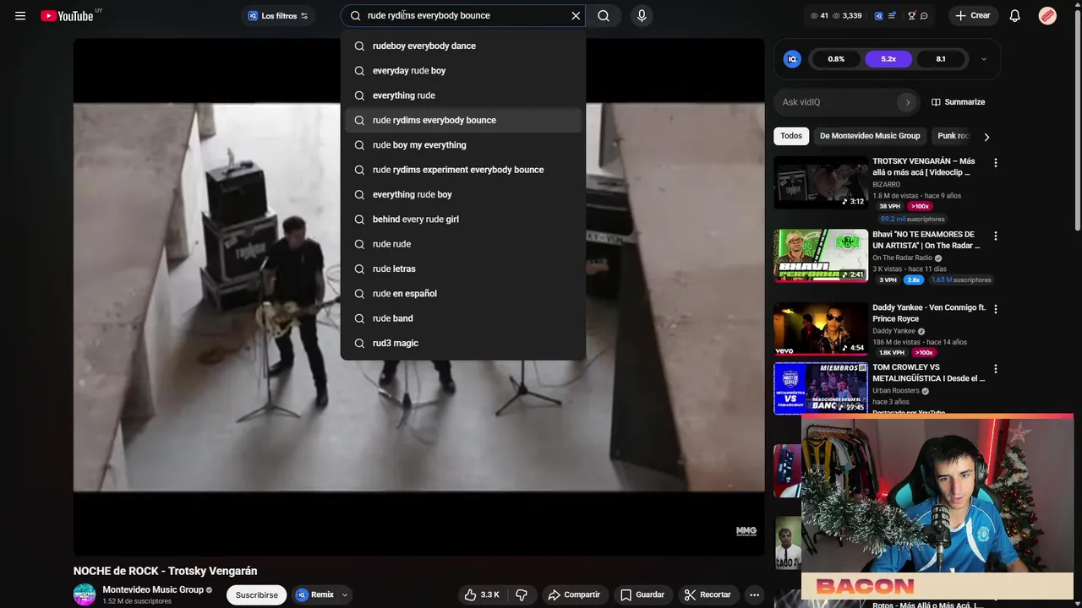The width and height of the screenshot is (1082, 608).
Task: Click the round vidIQ badge in score panel
Action: pyautogui.click(x=792, y=59)
